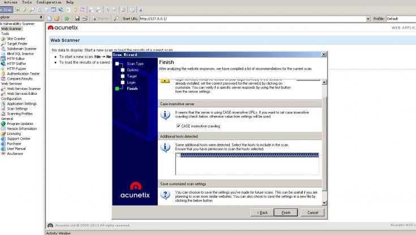Click the Finish button in Scan Wizard
Viewport: 416px width, 235px height.
point(286,212)
